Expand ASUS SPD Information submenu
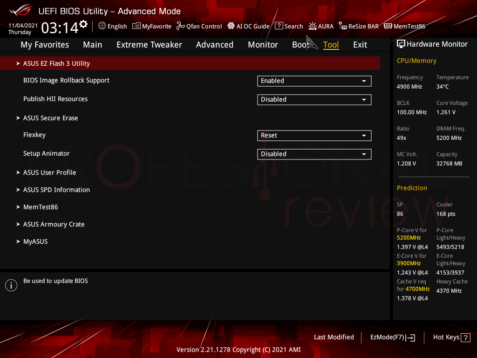The height and width of the screenshot is (358, 477). point(56,190)
